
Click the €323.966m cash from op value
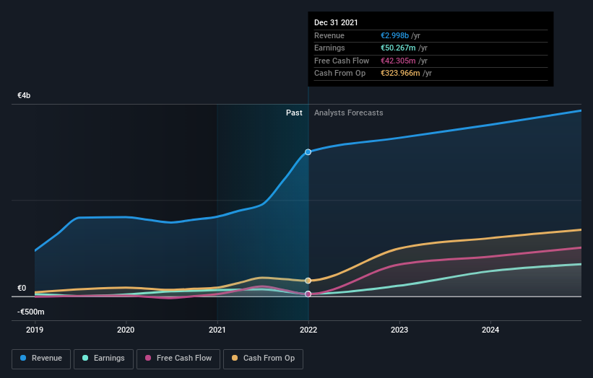point(400,74)
